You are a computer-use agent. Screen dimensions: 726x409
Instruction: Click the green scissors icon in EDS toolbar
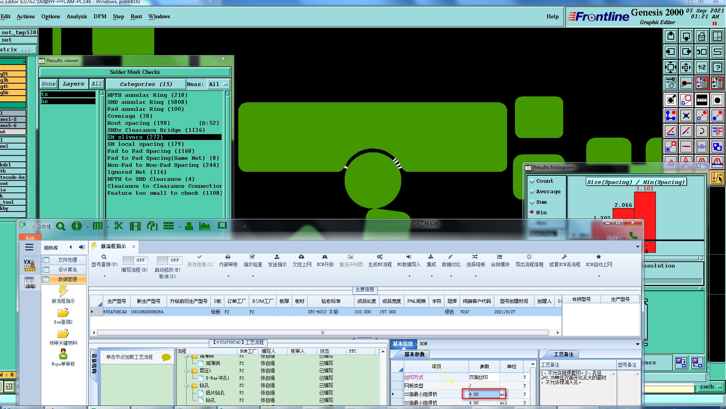[119, 226]
